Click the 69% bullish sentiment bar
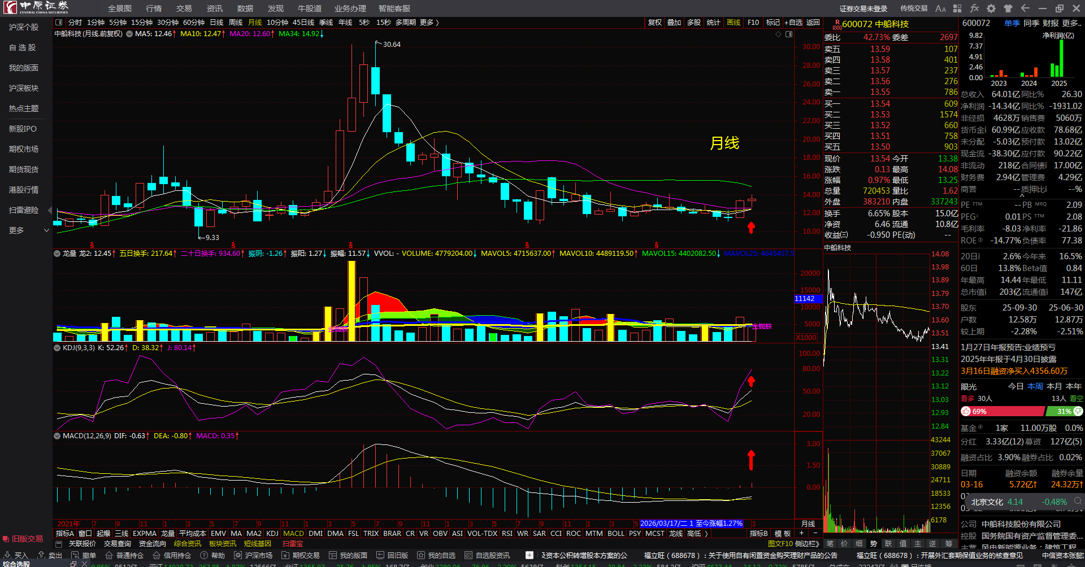The image size is (1085, 567). coord(1003,412)
